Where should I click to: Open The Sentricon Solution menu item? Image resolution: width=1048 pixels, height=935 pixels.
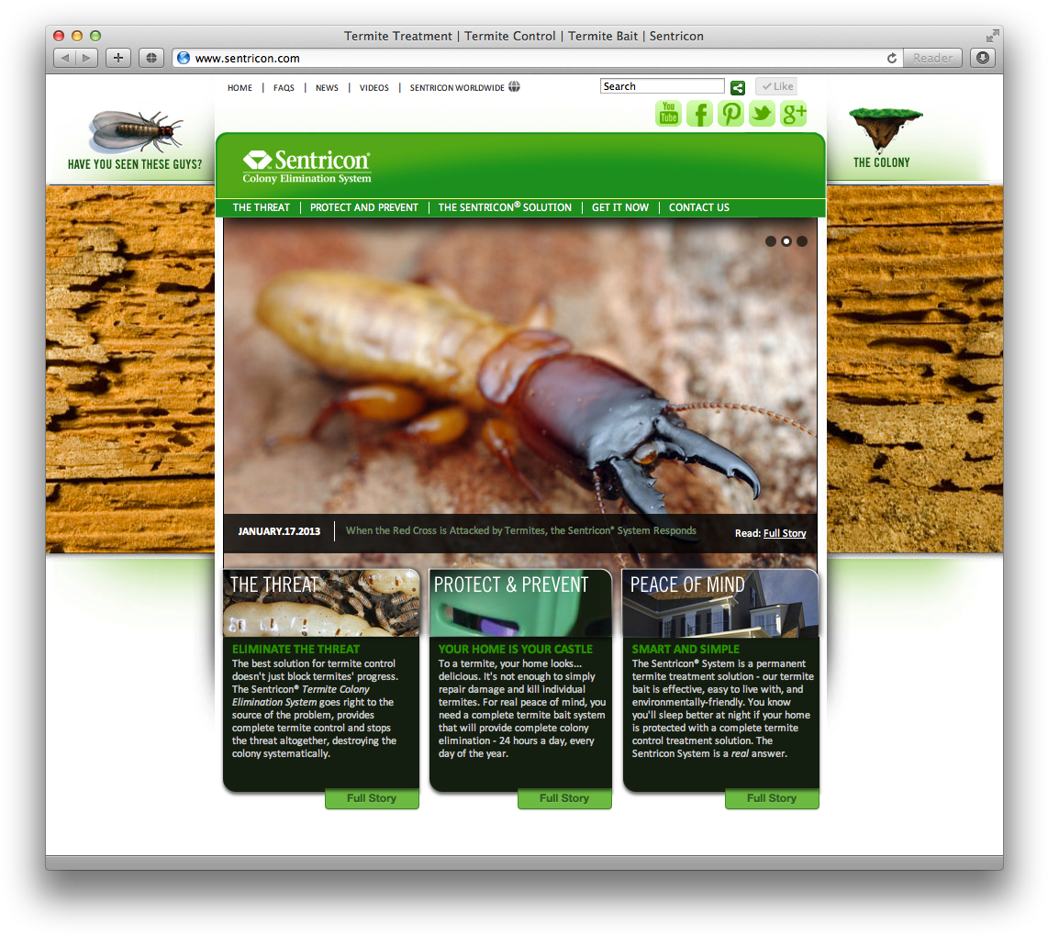pos(506,207)
